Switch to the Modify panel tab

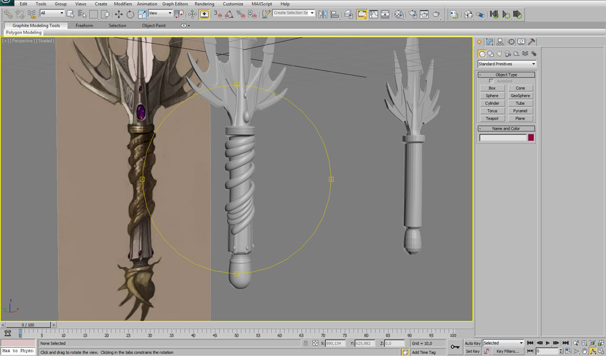pyautogui.click(x=489, y=42)
